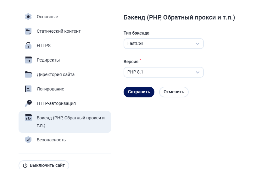Click the chevron arrow in the PHP 8.1 field
Viewport: 267px width, 169px height.
197,72
